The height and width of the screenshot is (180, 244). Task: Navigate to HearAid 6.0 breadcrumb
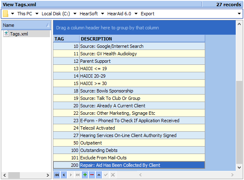click(119, 14)
